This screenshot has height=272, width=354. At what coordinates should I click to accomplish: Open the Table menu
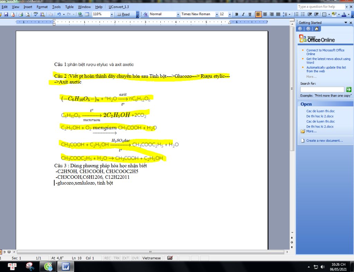click(69, 7)
